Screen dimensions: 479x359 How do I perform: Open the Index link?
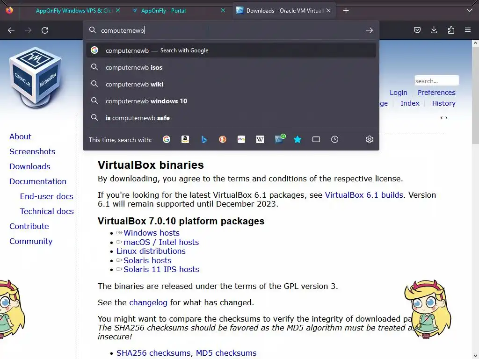[410, 103]
